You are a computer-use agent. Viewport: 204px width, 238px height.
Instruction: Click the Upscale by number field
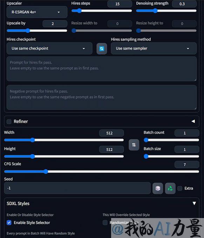pos(55,24)
